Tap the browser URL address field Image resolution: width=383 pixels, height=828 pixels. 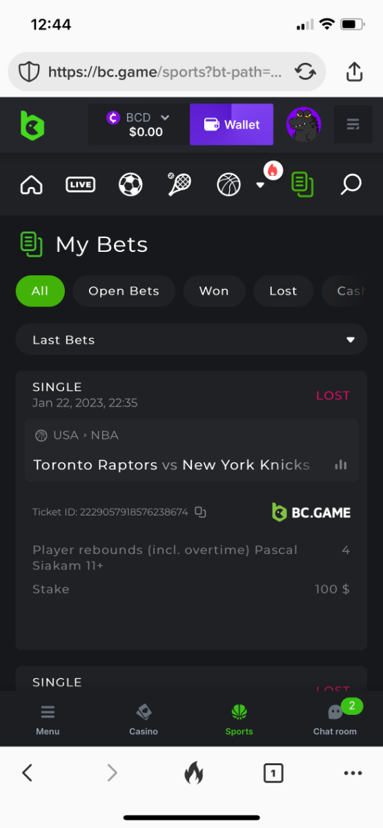[x=166, y=72]
